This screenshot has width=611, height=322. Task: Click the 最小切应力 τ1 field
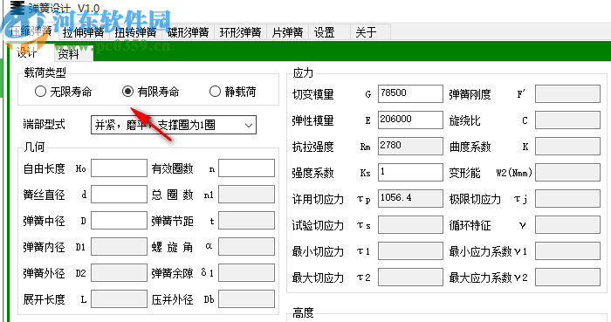pos(410,250)
